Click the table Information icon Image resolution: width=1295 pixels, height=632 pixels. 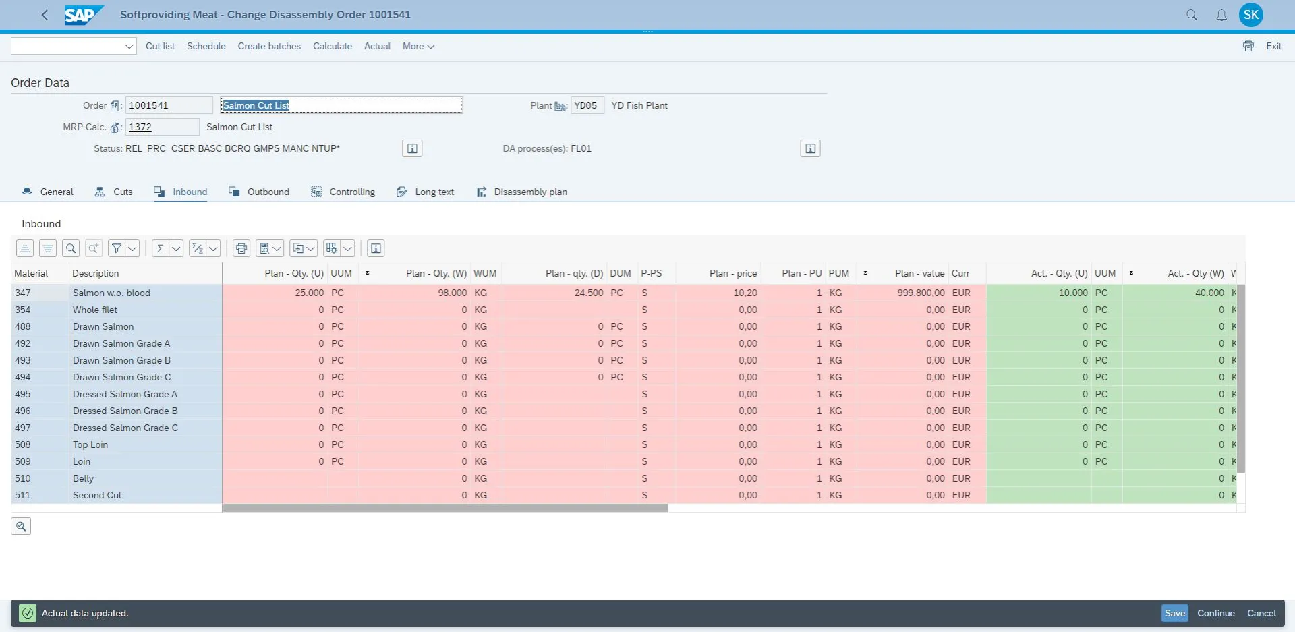(376, 248)
